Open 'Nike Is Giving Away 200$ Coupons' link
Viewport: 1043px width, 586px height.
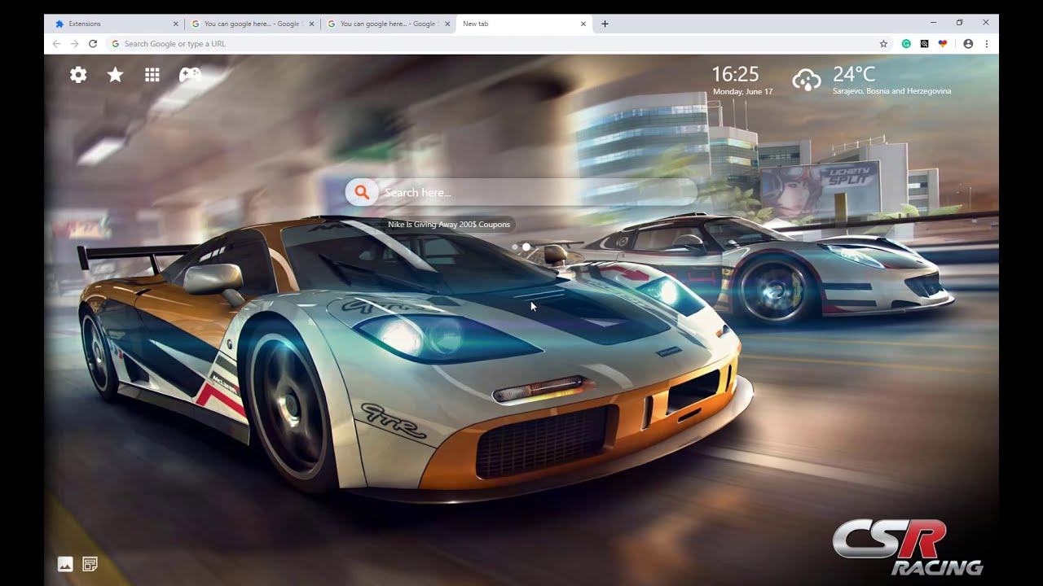(x=449, y=225)
